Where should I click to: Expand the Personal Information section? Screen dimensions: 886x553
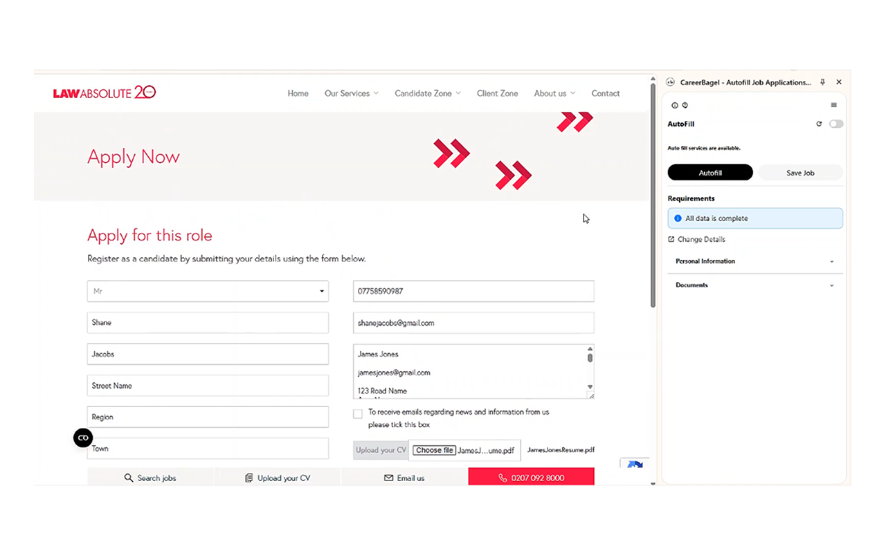click(755, 261)
